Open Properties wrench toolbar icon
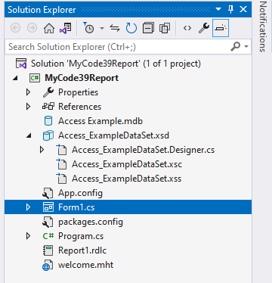 [204, 28]
